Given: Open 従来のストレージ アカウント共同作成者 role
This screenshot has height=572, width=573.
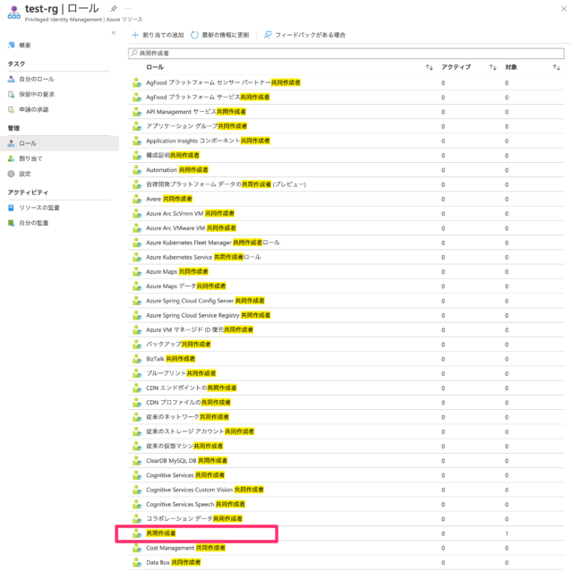Looking at the screenshot, I should click(201, 431).
